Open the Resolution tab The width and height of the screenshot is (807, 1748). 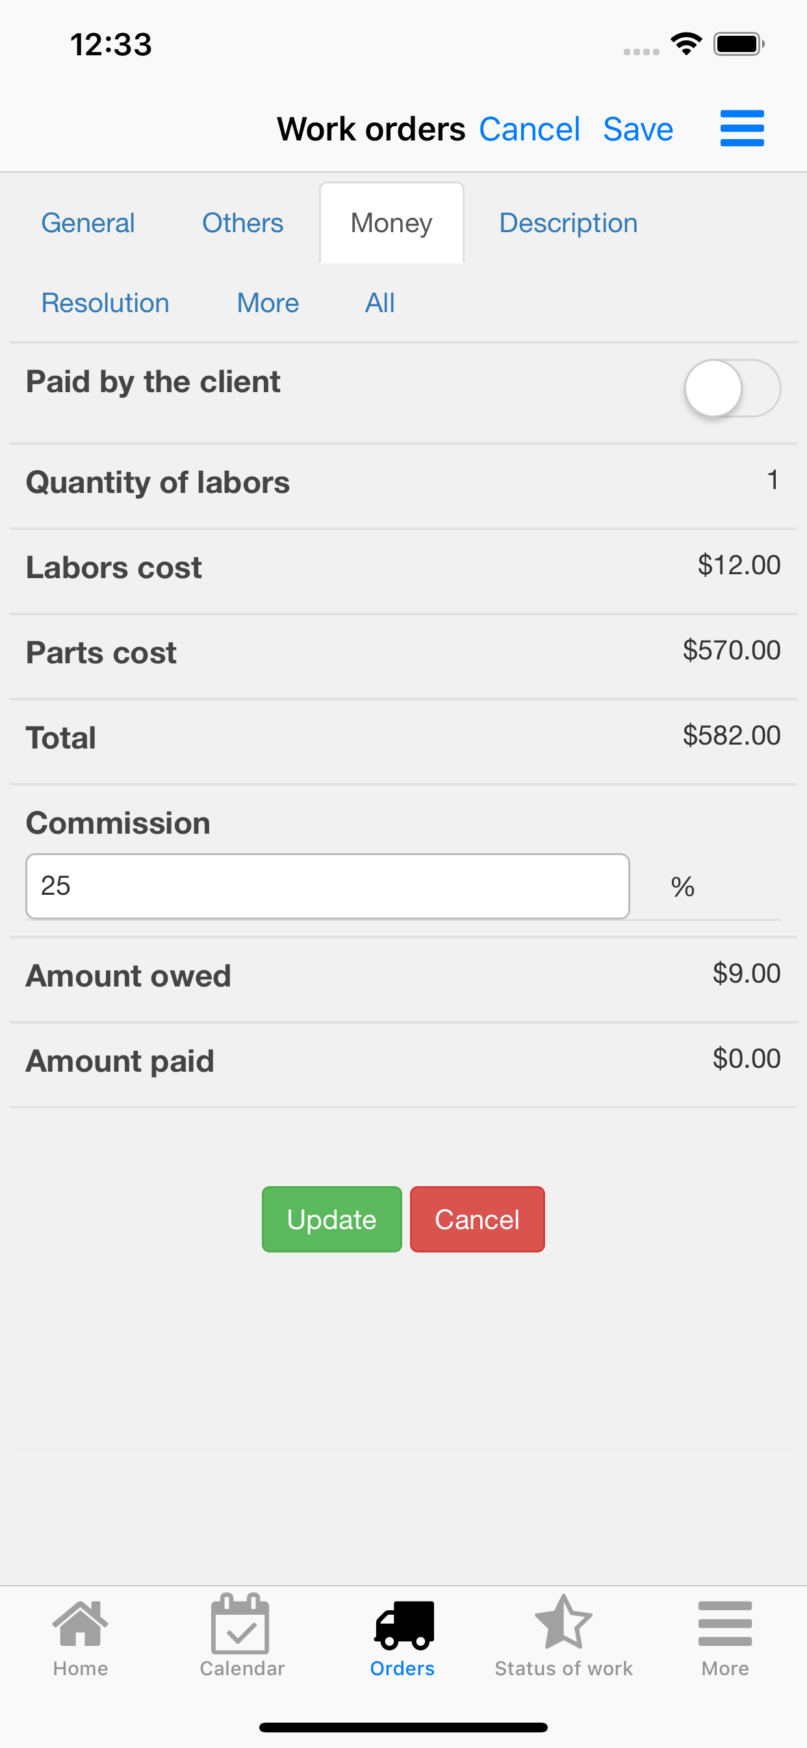tap(105, 303)
